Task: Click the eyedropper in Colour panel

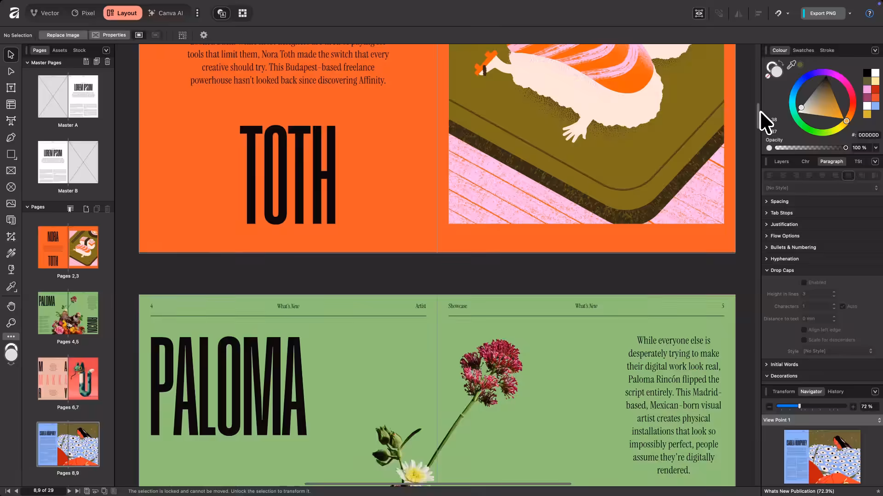Action: [x=791, y=65]
